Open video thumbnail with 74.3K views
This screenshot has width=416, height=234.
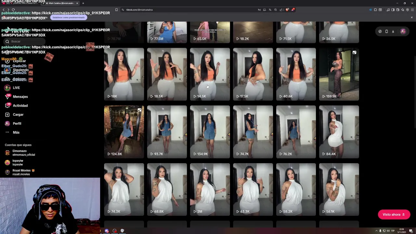point(124,189)
